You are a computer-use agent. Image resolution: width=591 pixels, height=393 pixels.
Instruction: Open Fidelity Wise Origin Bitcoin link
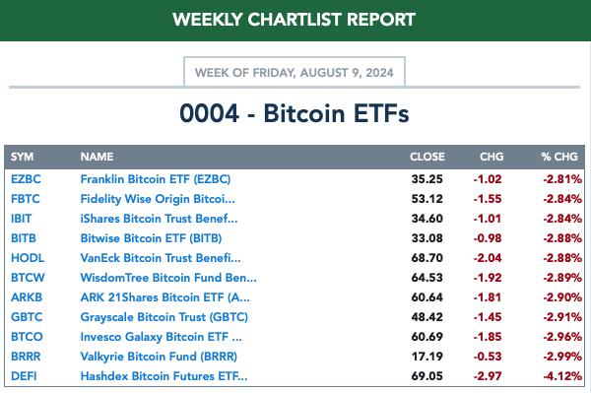click(158, 199)
